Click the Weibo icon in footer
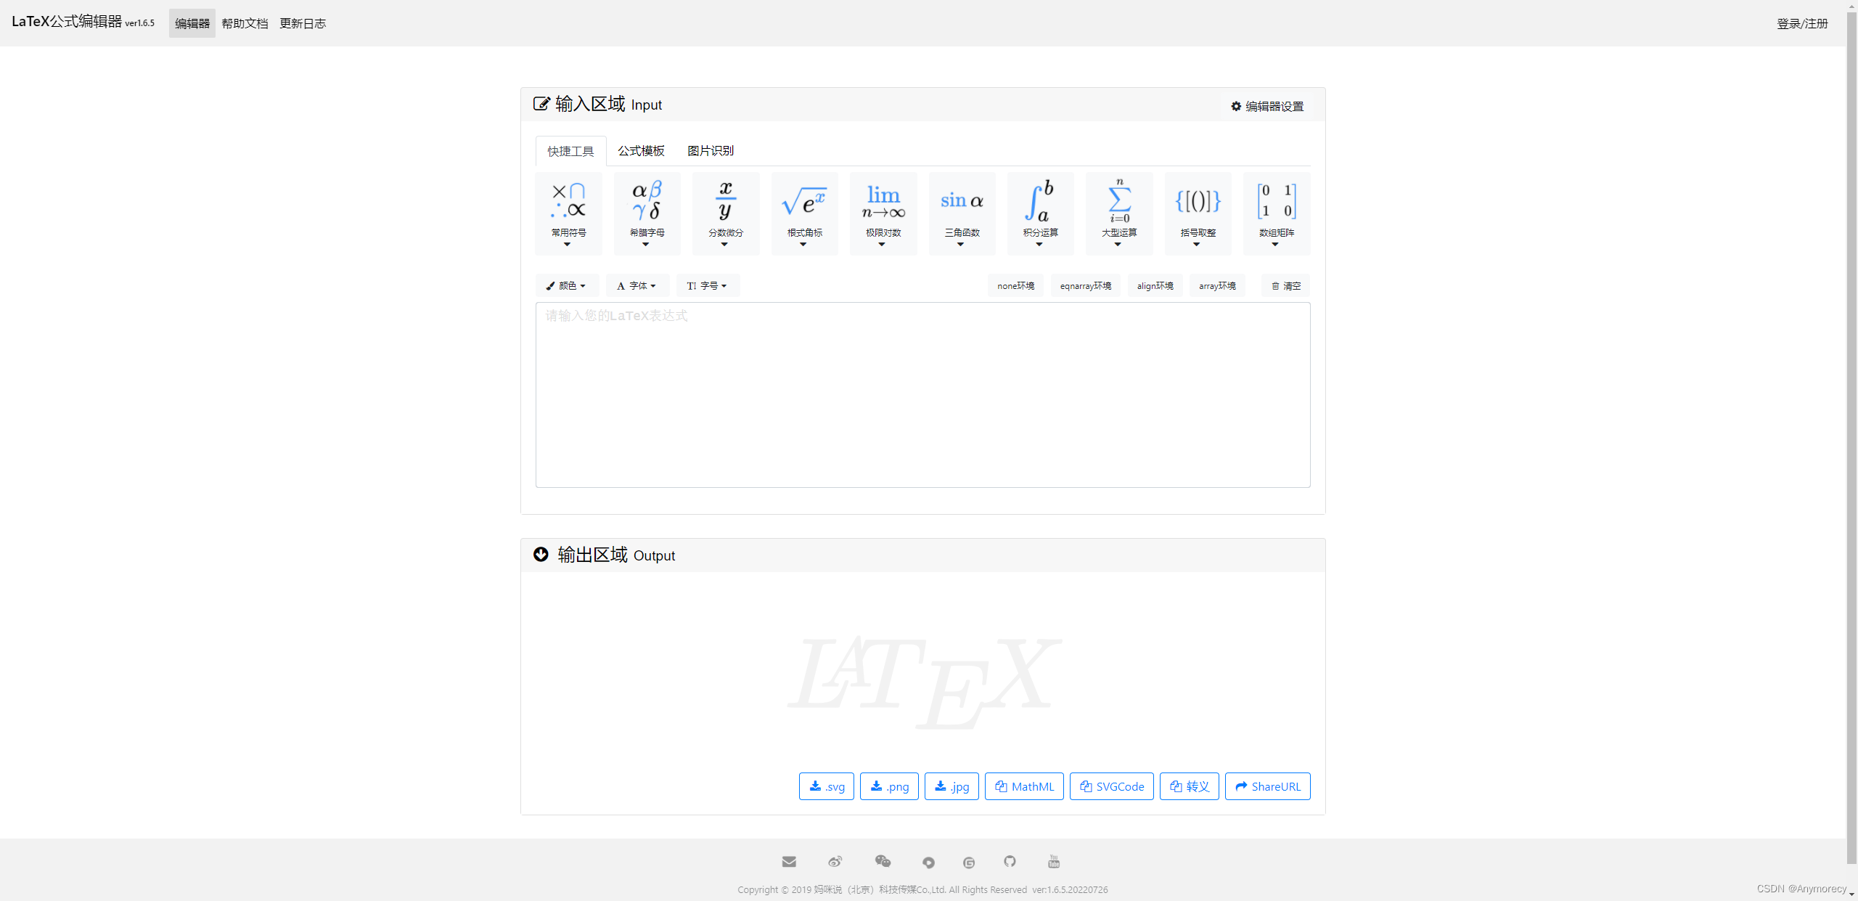Viewport: 1858px width, 901px height. [835, 862]
